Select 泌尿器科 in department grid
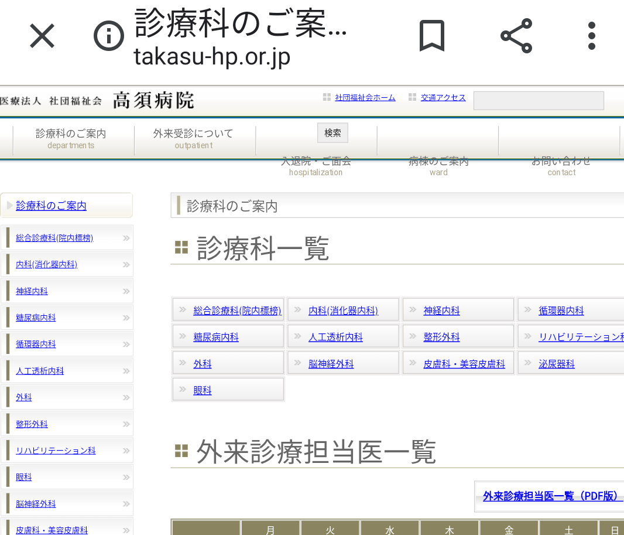The height and width of the screenshot is (535, 624). pos(556,364)
